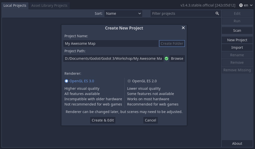Open the Asset Library Projects tab
The width and height of the screenshot is (255, 149).
pos(49,5)
